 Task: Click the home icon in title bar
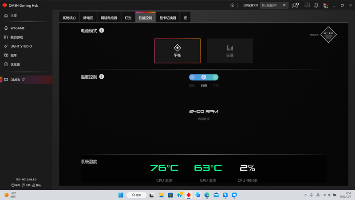pos(233,5)
